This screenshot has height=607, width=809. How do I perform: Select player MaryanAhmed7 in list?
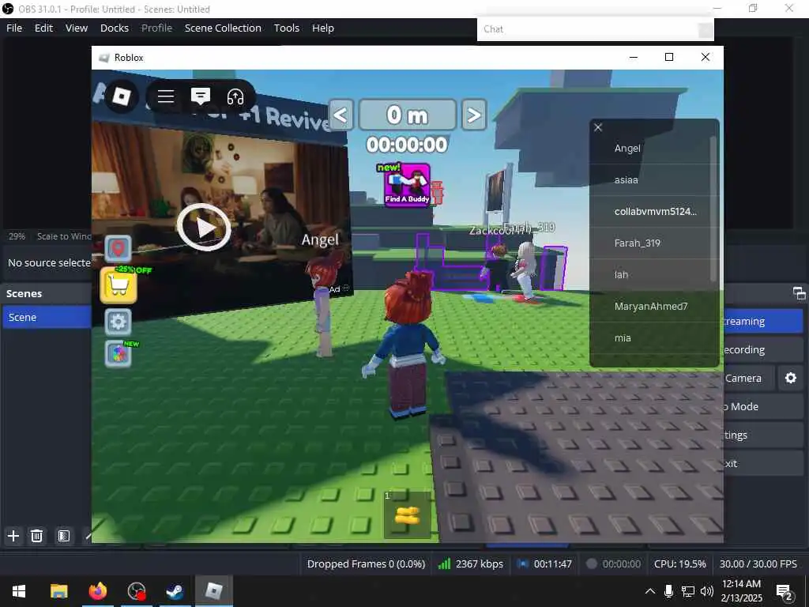tap(650, 307)
